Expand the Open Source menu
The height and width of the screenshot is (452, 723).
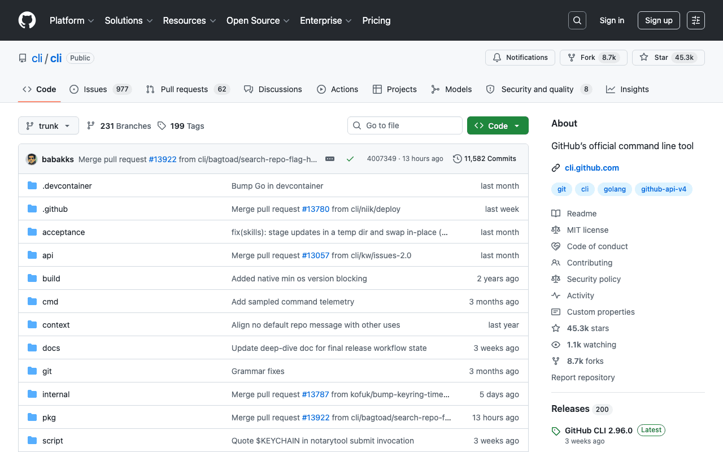[258, 20]
